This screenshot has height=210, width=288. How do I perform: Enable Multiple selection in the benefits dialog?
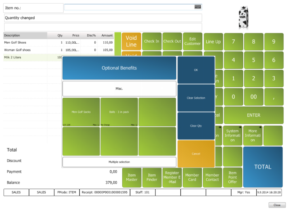coord(119,162)
